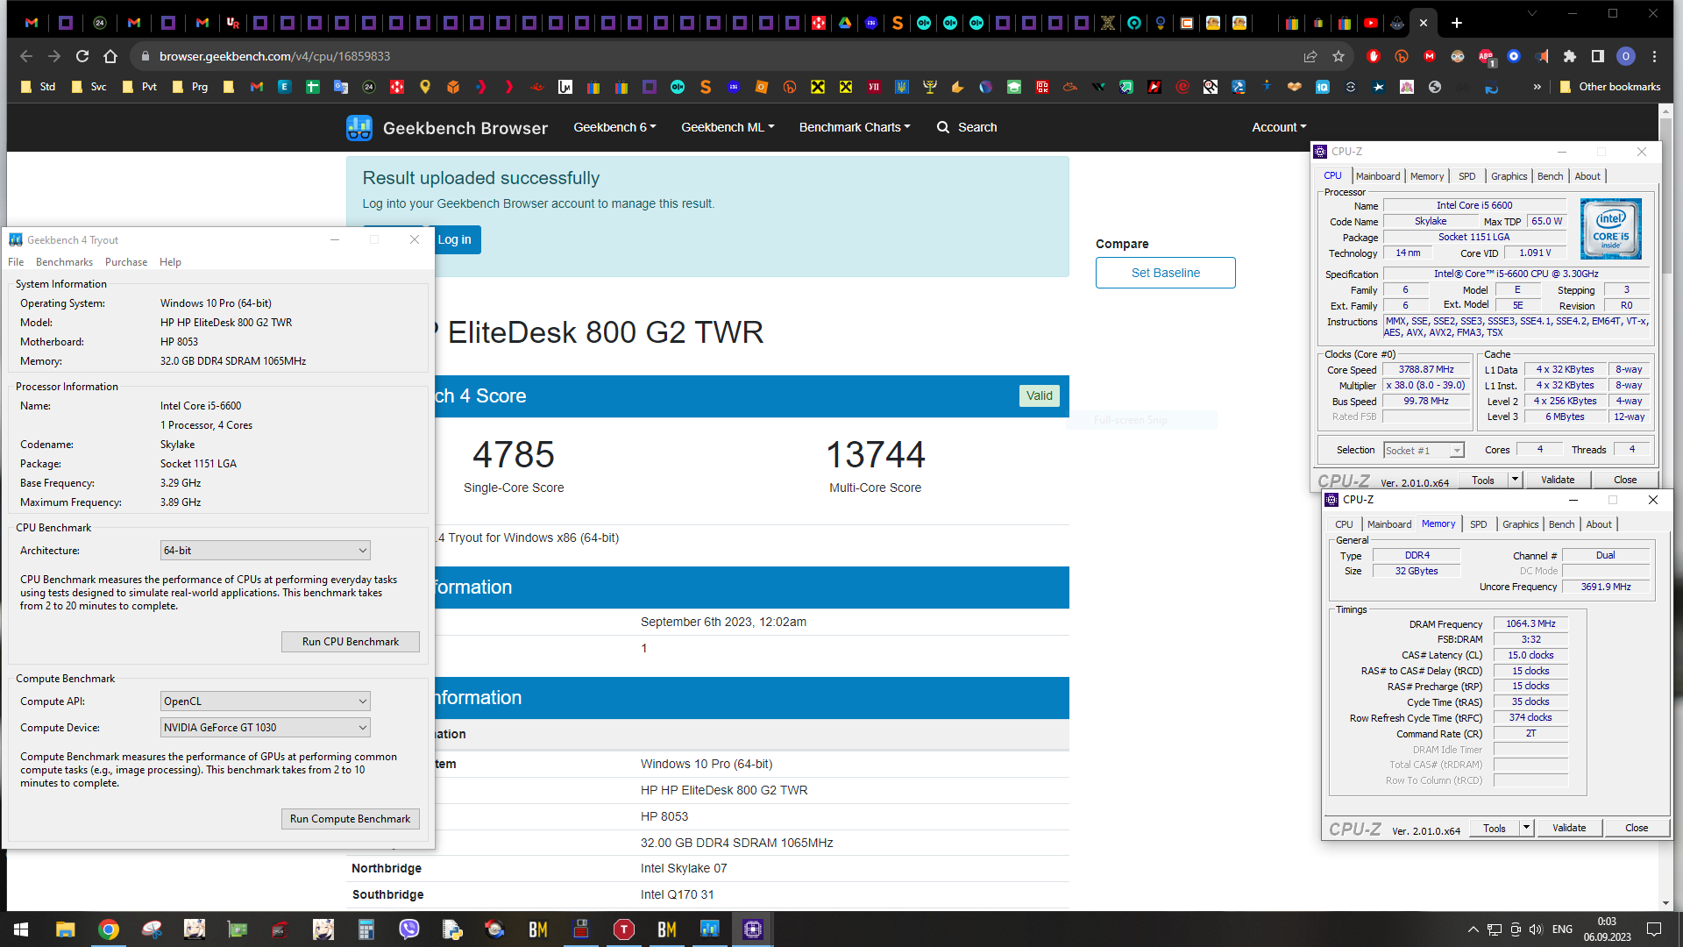The width and height of the screenshot is (1683, 947).
Task: Reload the Geekbench page
Action: click(82, 56)
